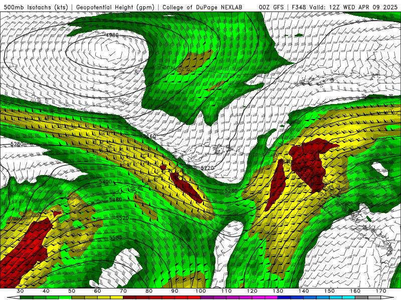Click the dark gray swatch just after 160
This screenshot has height=300, width=401.
(361, 297)
